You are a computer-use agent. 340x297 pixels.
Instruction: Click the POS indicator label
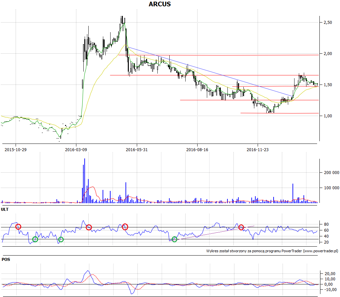pos(6,259)
